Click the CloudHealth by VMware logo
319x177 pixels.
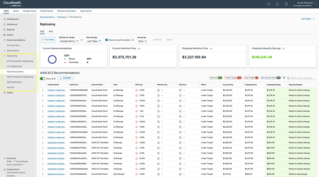tap(12, 4)
